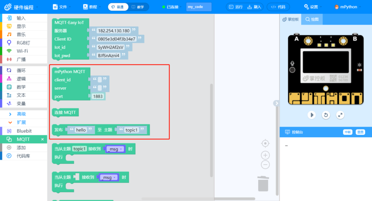Zoom out on the block workspace

[265, 165]
